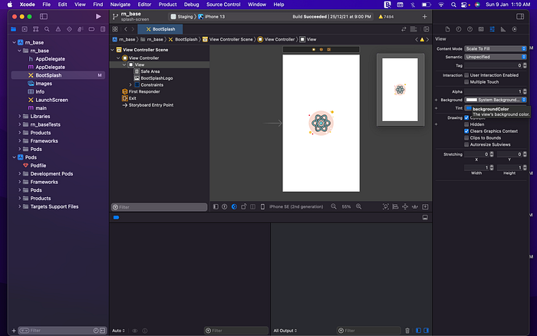This screenshot has width=537, height=336.
Task: Run the build with the play button
Action: click(98, 16)
